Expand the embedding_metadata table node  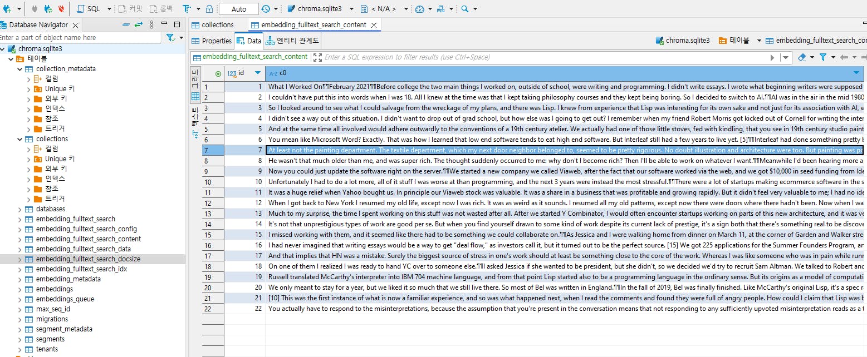[x=20, y=279]
